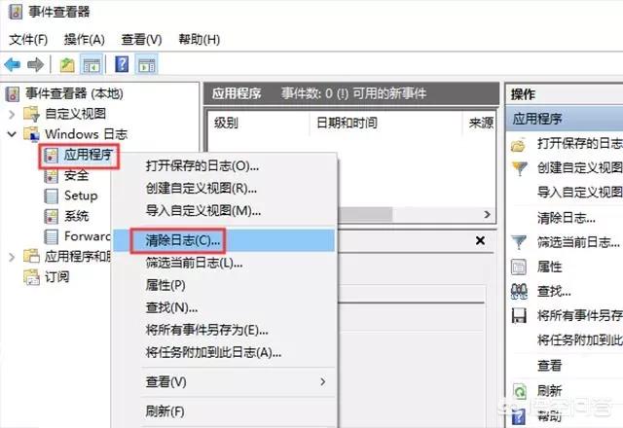Click the binoculars icon beside 查找
The width and height of the screenshot is (623, 428).
pyautogui.click(x=519, y=292)
